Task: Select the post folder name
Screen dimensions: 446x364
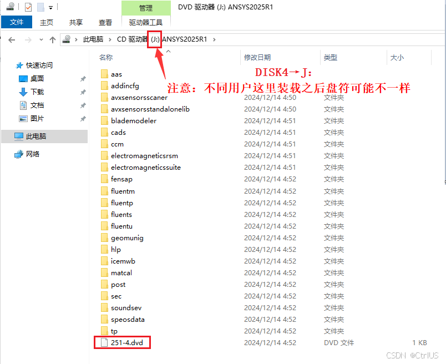Action: click(118, 285)
